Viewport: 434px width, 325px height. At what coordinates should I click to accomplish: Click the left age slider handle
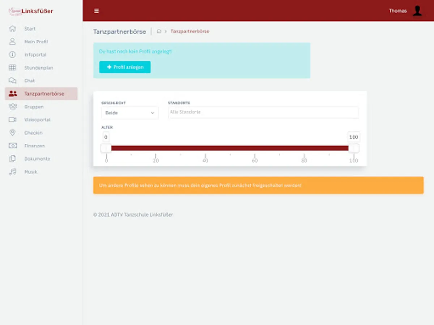pos(106,148)
